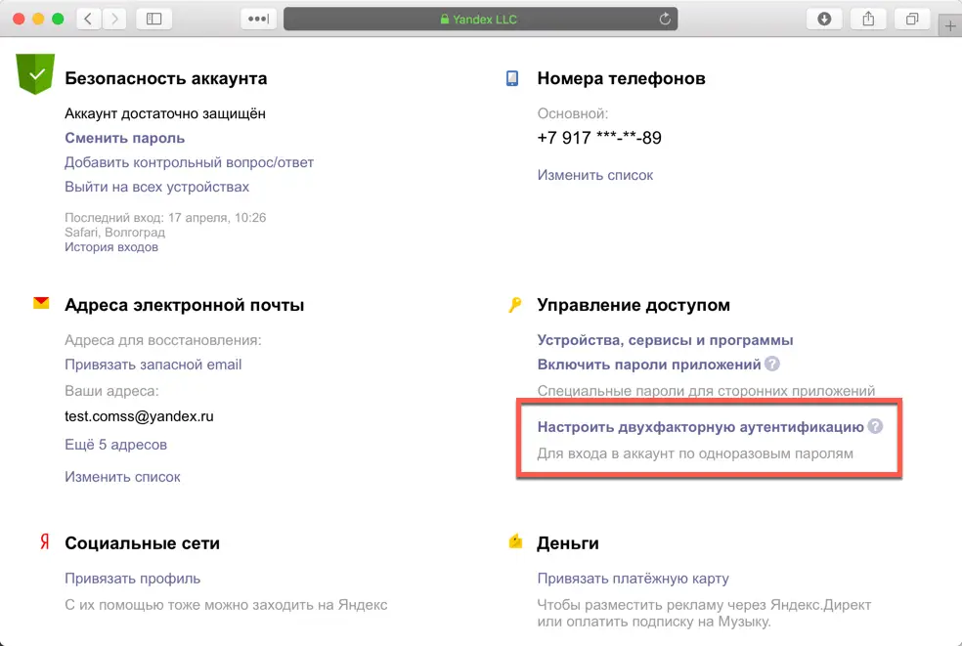Click the Safari back navigation arrow
This screenshot has height=646, width=962.
pos(89,19)
